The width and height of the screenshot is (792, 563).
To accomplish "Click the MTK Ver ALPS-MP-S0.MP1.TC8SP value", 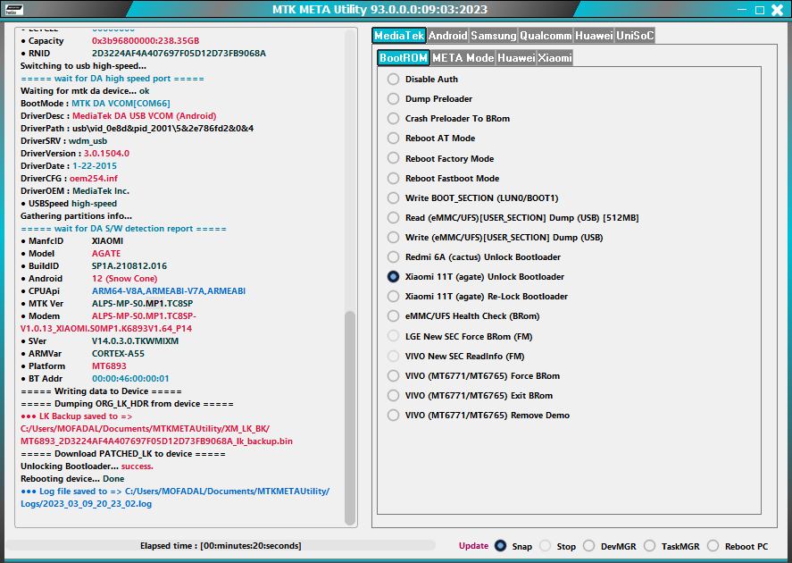I will click(143, 303).
